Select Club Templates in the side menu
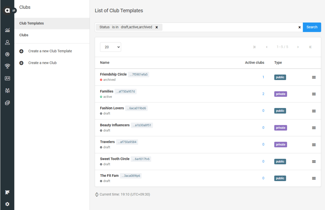Screen dimensions: 325x210 (x=31, y=23)
